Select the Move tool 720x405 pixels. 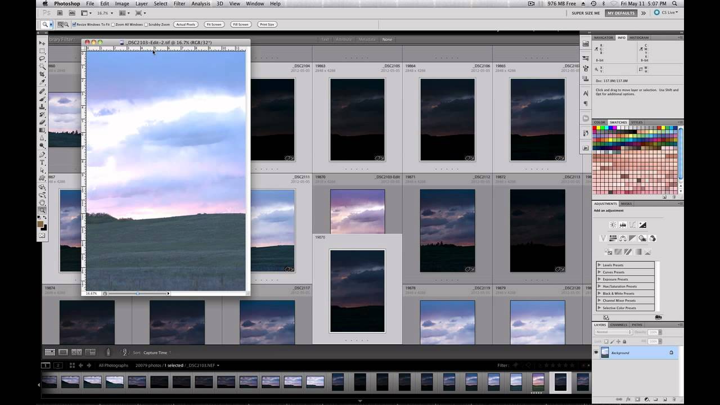coord(42,43)
